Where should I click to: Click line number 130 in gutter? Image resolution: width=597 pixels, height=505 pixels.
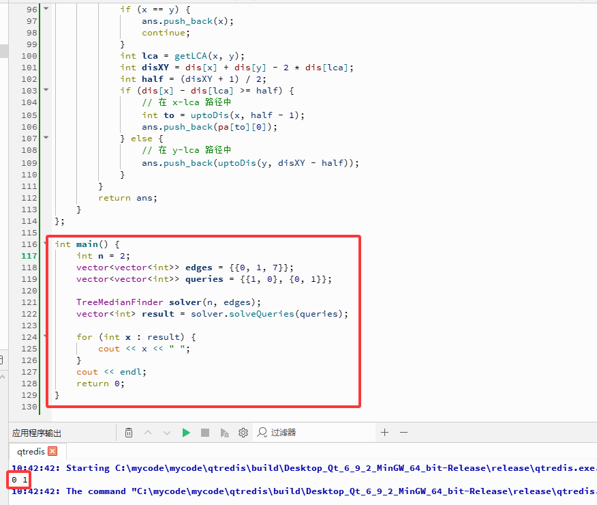tap(29, 407)
